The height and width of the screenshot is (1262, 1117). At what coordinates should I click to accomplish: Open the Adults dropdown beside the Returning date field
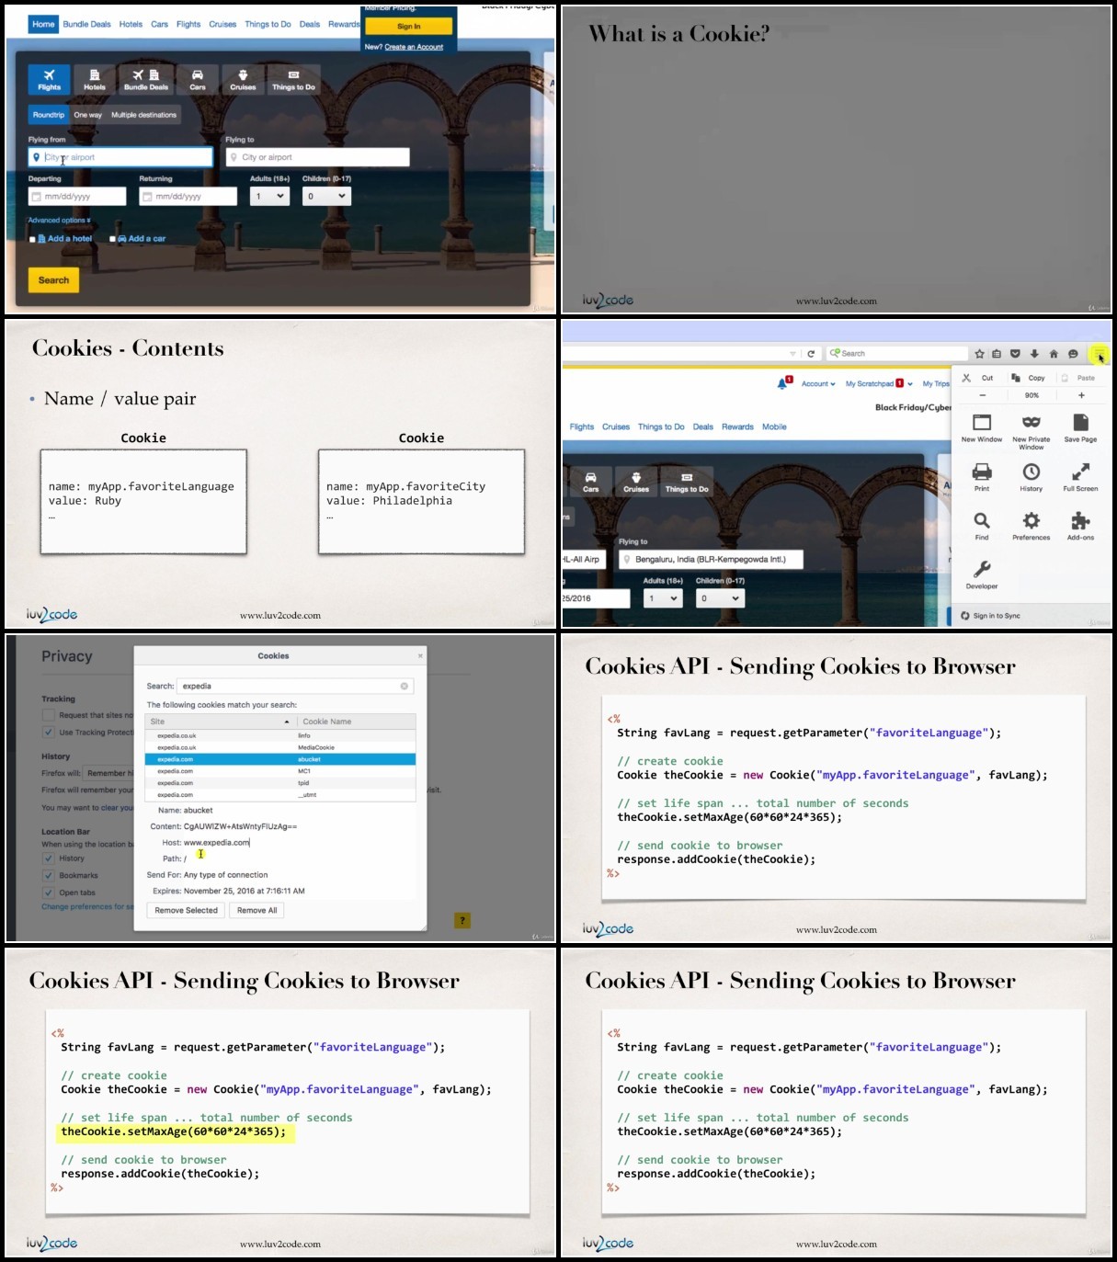tap(270, 196)
